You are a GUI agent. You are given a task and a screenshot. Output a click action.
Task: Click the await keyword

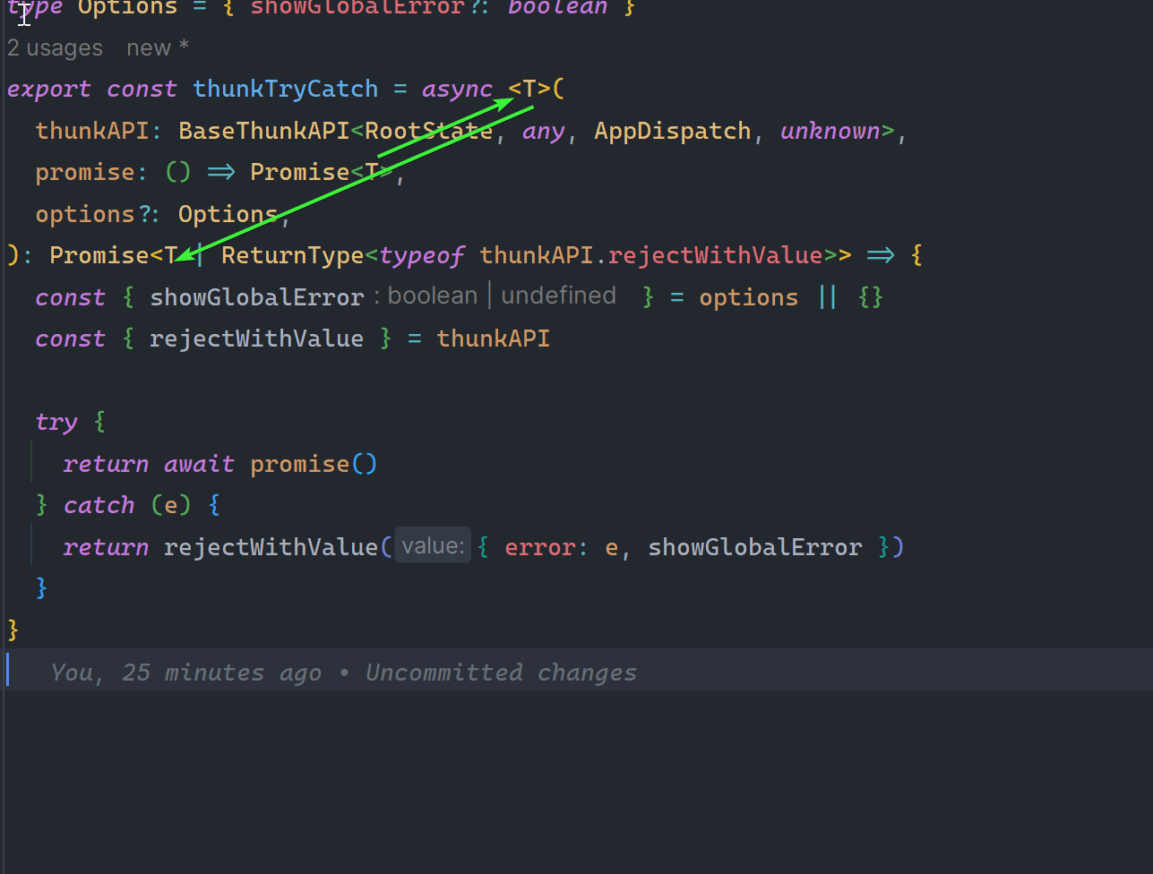(x=199, y=464)
